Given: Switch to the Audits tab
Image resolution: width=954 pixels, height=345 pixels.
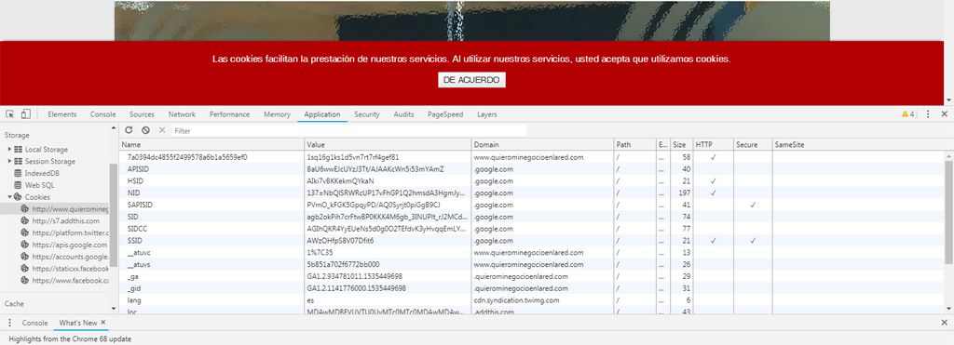Looking at the screenshot, I should tap(403, 114).
